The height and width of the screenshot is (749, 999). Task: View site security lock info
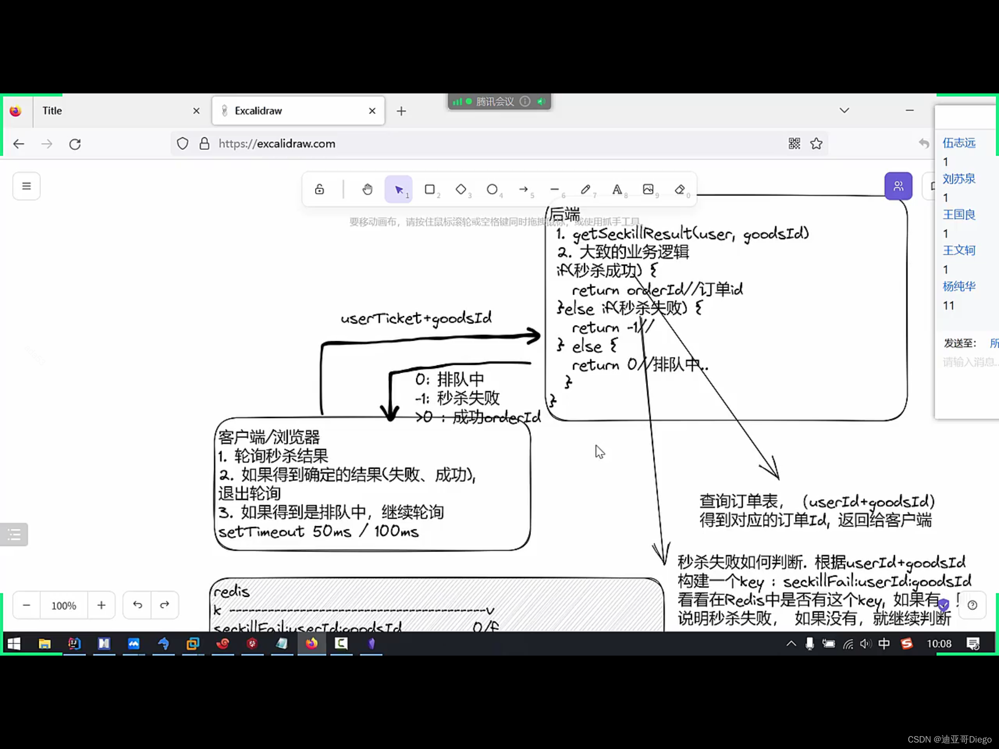pos(204,144)
